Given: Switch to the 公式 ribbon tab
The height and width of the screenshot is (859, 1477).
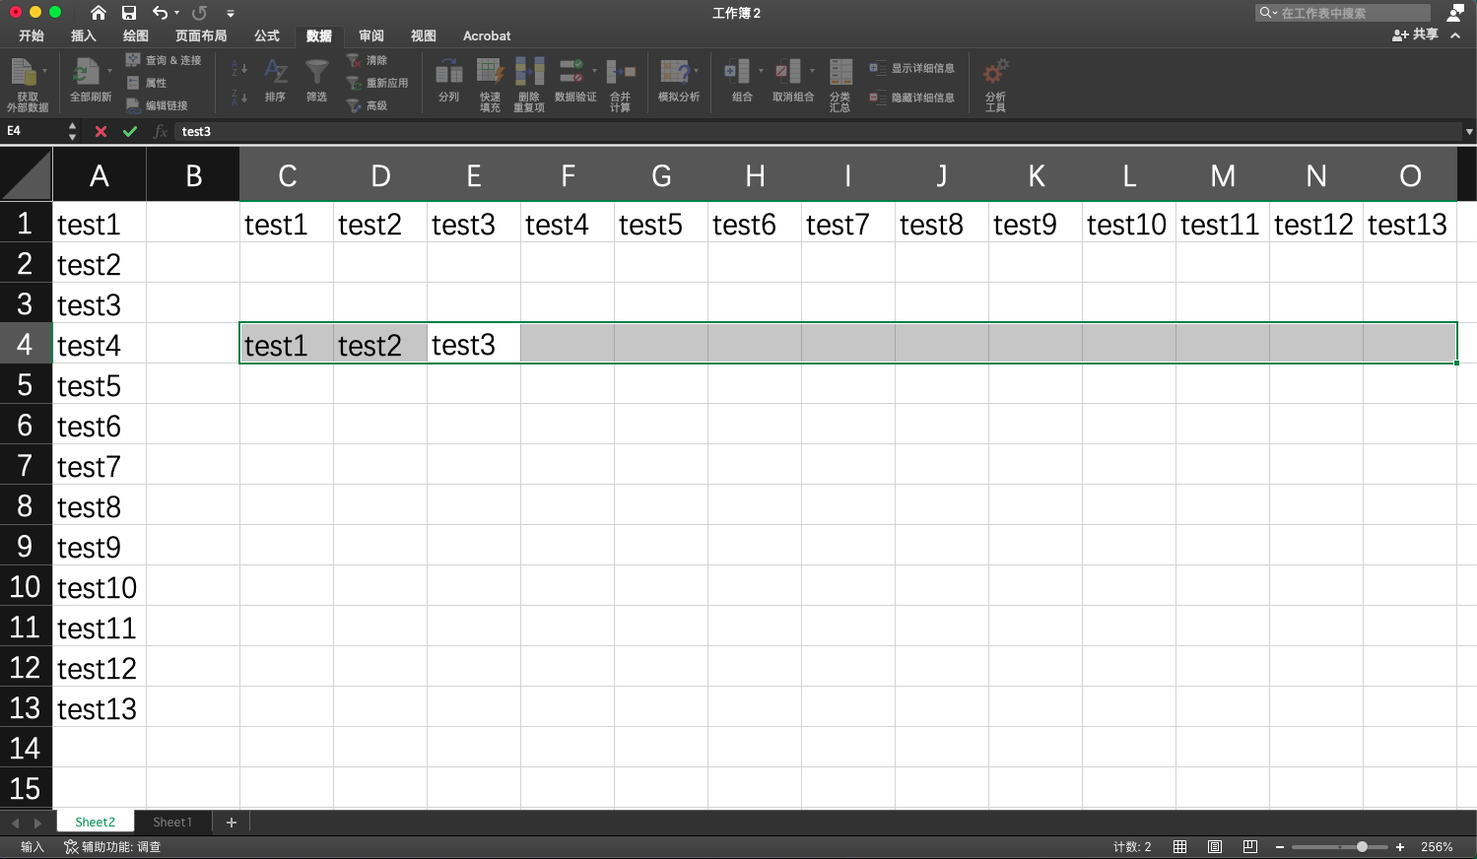Looking at the screenshot, I should [x=266, y=35].
